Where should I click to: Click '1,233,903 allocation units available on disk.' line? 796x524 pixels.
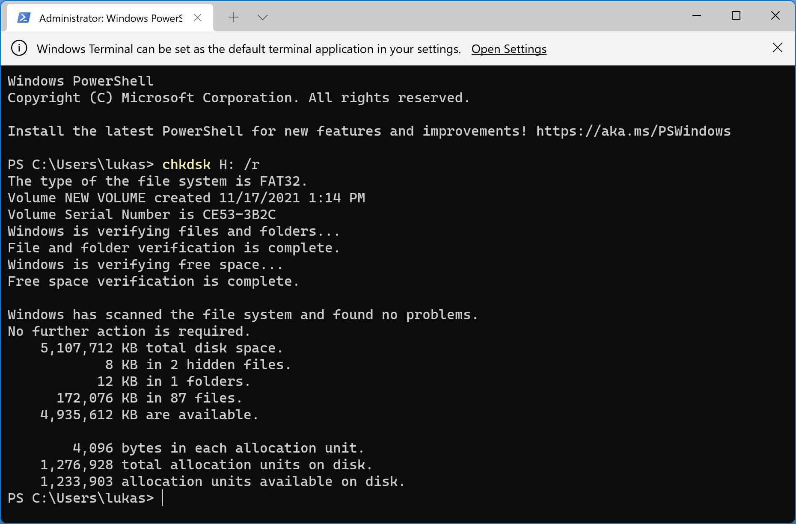[223, 481]
